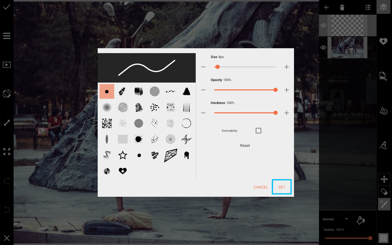Pick the wavy lines ribbon brush

(x=107, y=155)
